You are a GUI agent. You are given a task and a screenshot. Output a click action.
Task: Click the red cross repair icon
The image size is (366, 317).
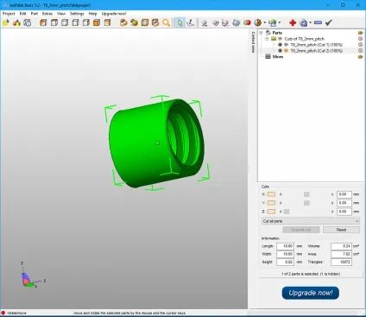[x=293, y=22]
